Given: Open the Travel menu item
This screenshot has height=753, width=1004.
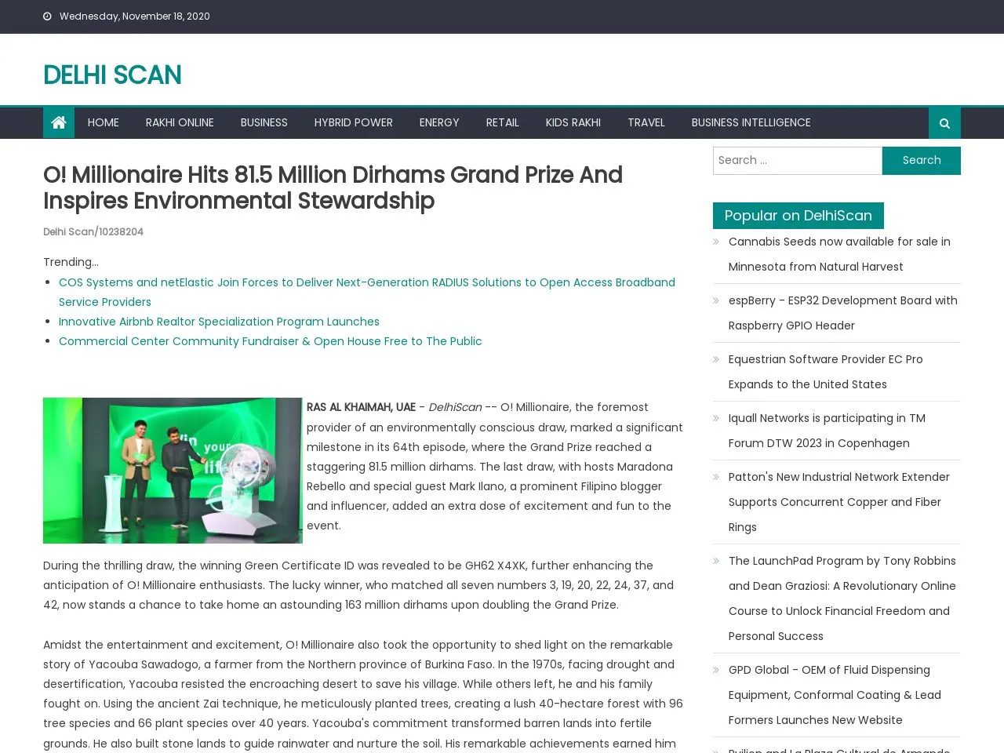Looking at the screenshot, I should [x=646, y=122].
